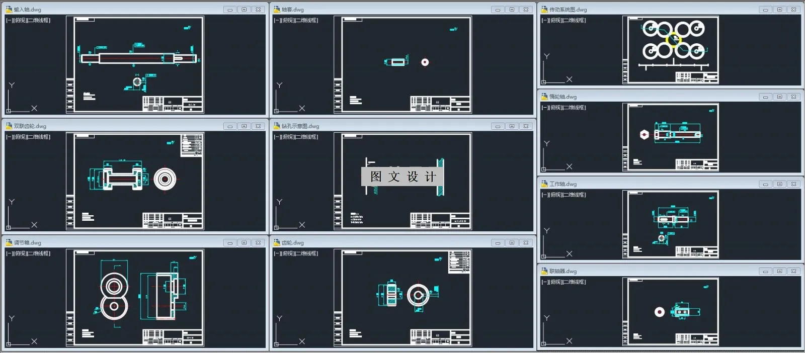
Task: Open the [-] viewport control in 齿轮.dwg
Action: pos(277,253)
